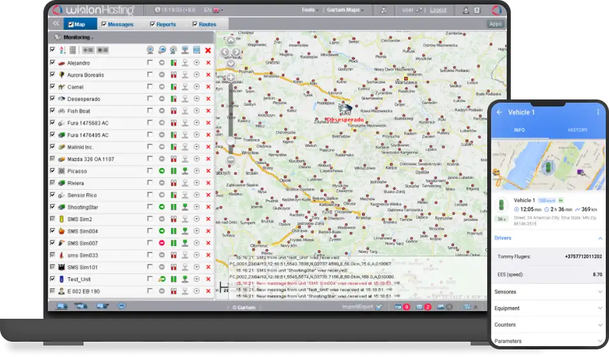Click the phone map thumbnail

[x=548, y=166]
